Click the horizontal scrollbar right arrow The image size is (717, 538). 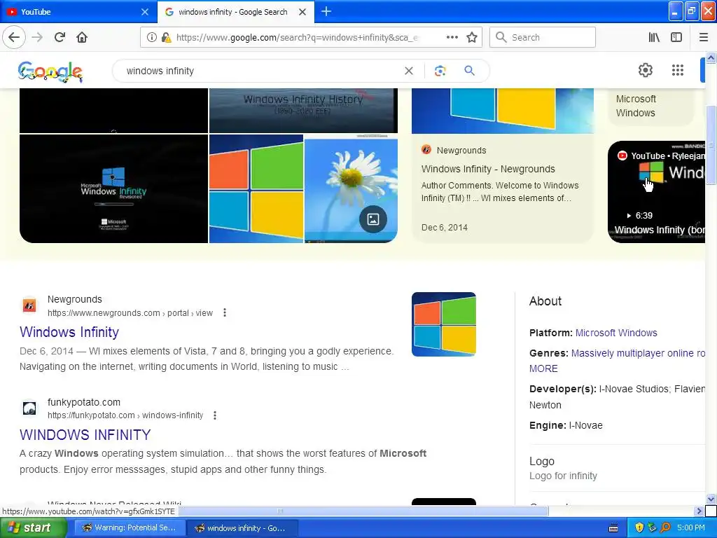tap(699, 511)
